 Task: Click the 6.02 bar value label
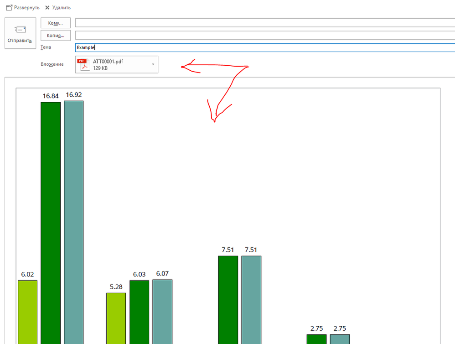pos(27,275)
